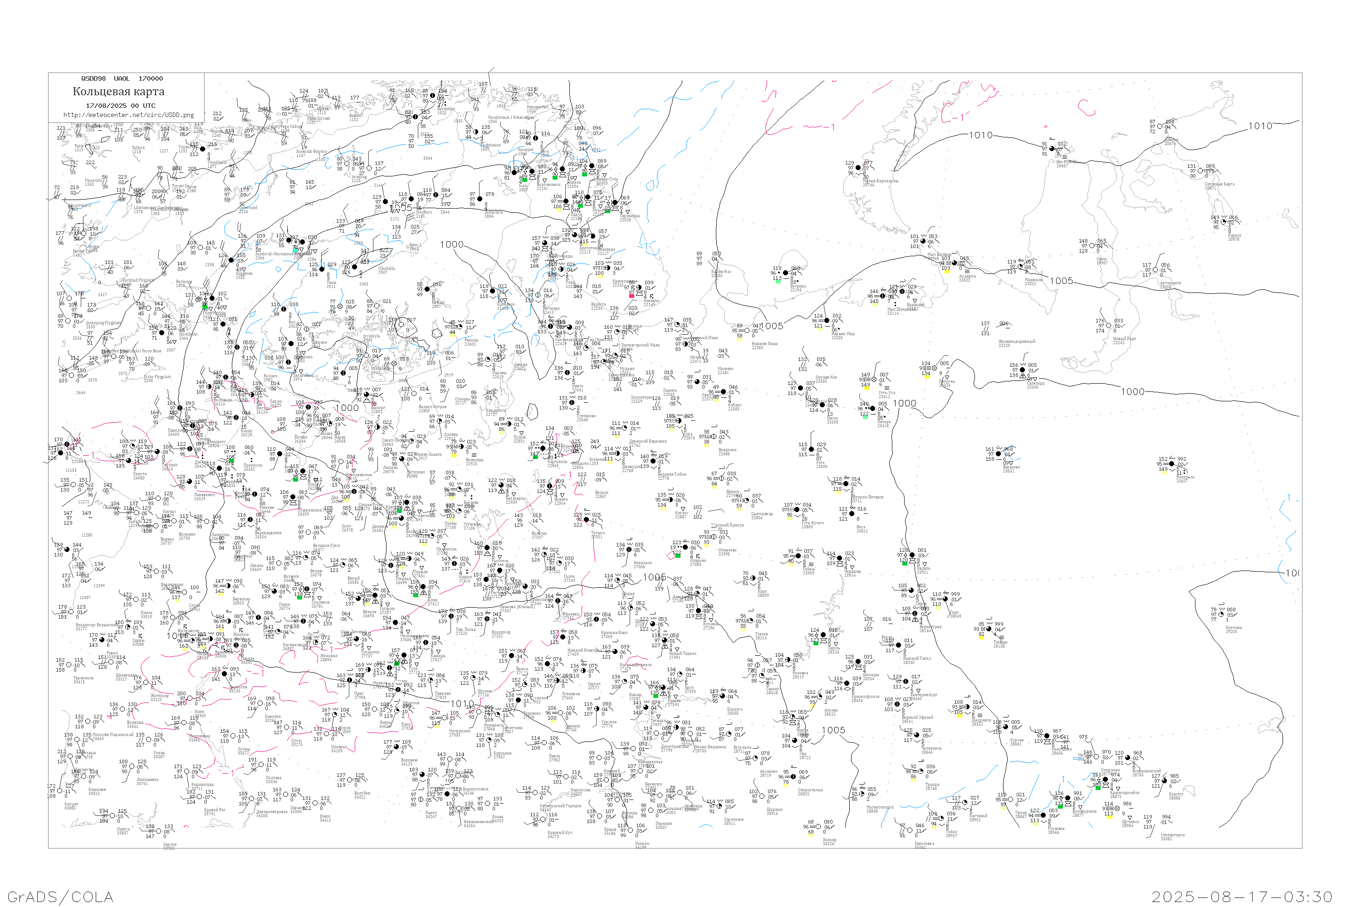The width and height of the screenshot is (1361, 907).
Task: Click the triangle weather symbol left of Салехард
Action: 1023,376
